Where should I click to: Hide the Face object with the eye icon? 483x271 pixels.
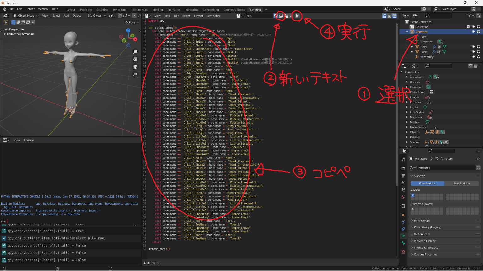pyautogui.click(x=473, y=52)
